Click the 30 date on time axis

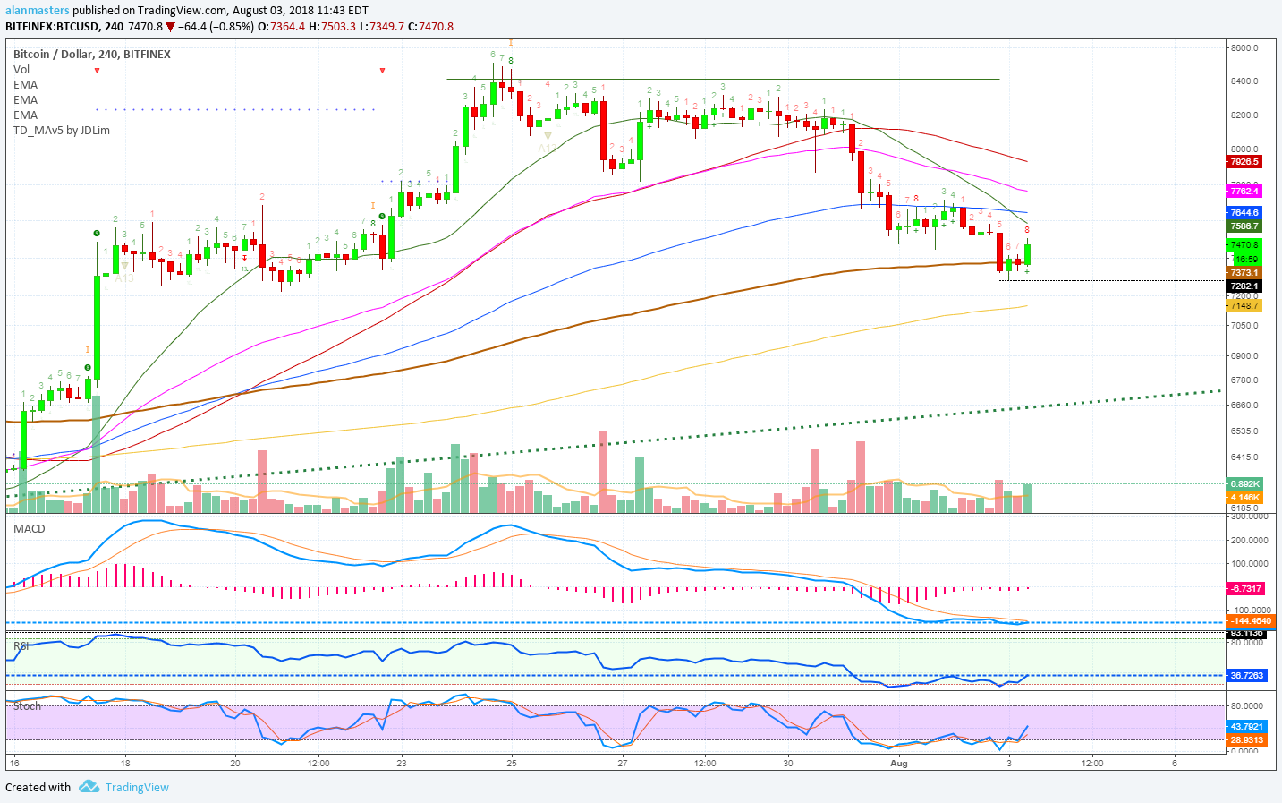[x=788, y=764]
